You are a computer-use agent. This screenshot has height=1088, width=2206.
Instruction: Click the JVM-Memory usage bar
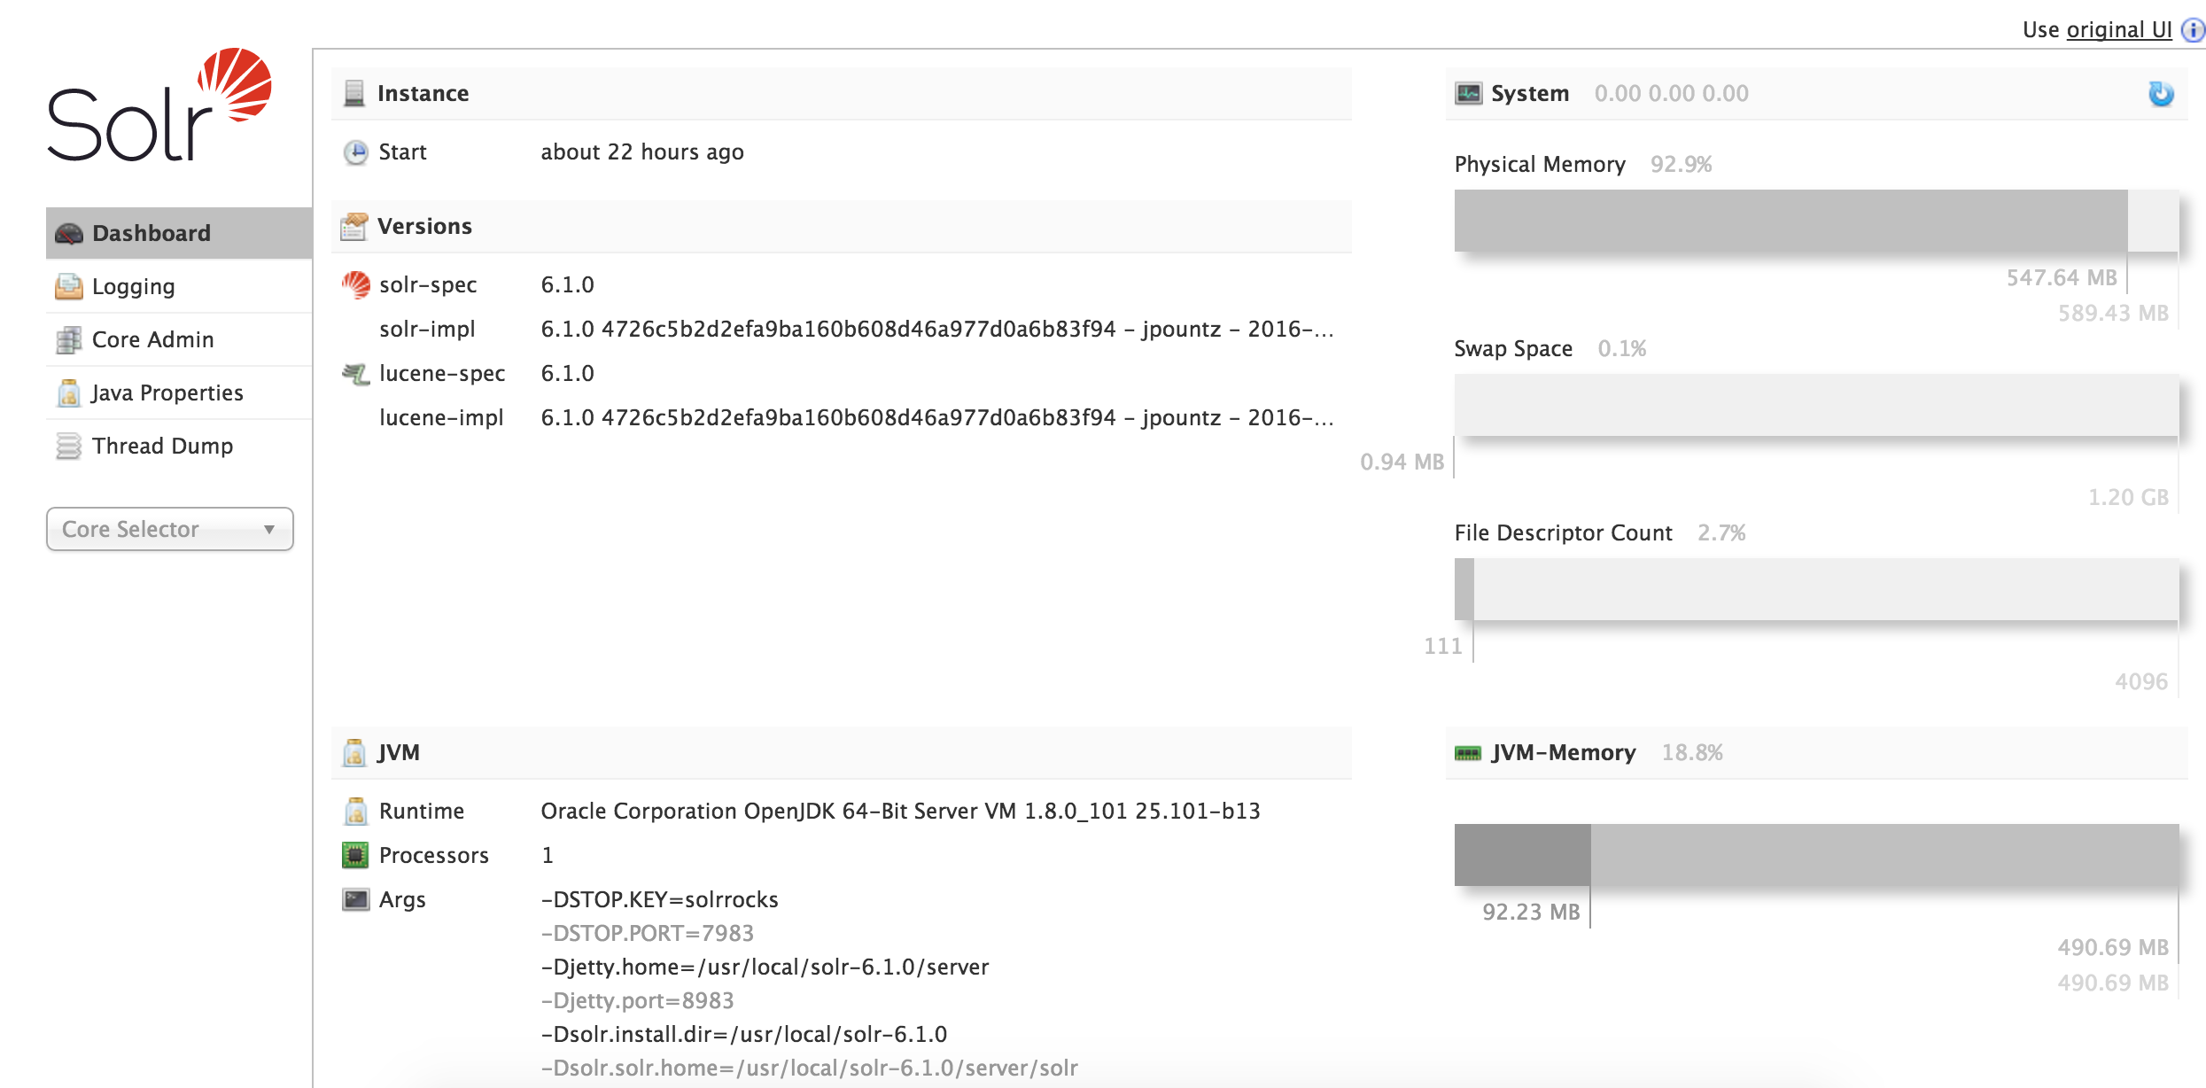(1816, 855)
